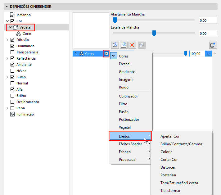Choose Fresnel from the shader menu
Viewport: 221px width, 195px height.
coord(131,64)
